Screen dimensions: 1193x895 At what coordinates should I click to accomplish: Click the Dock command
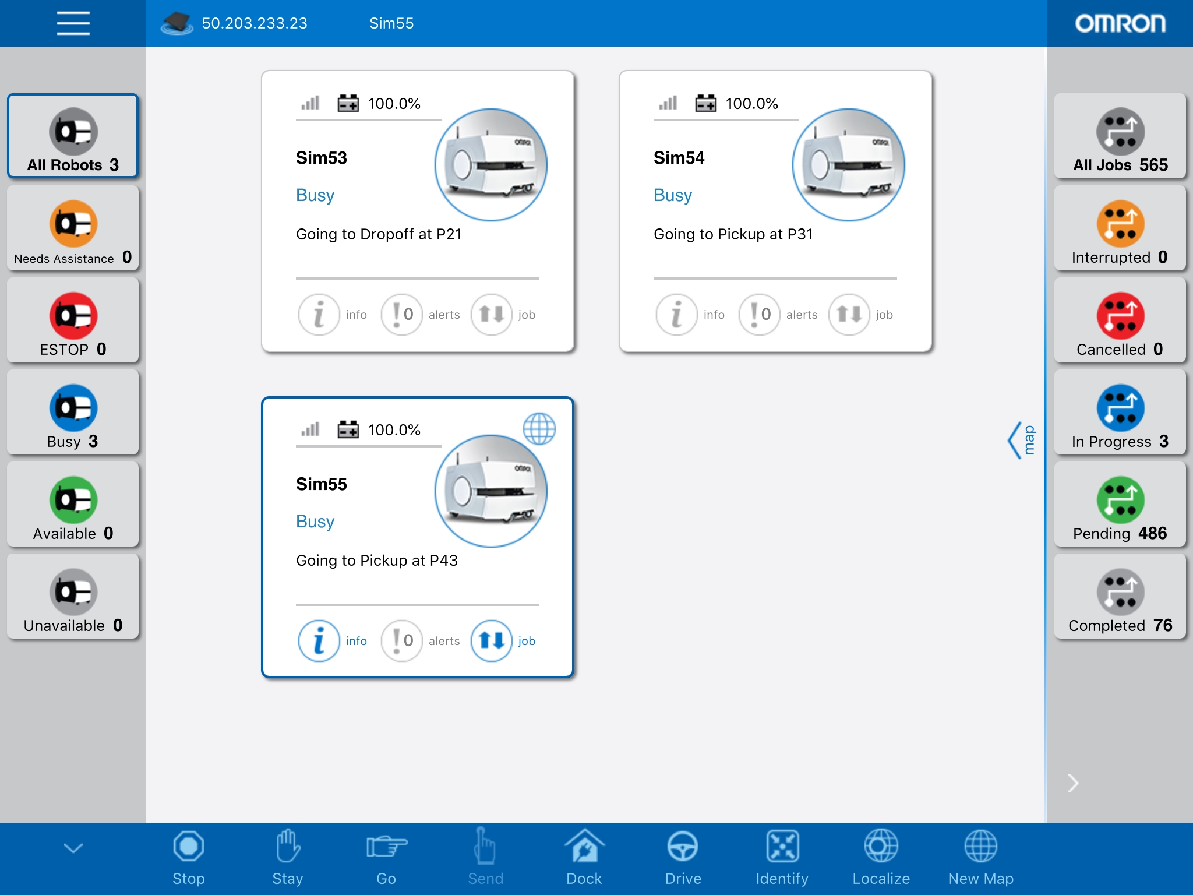584,858
